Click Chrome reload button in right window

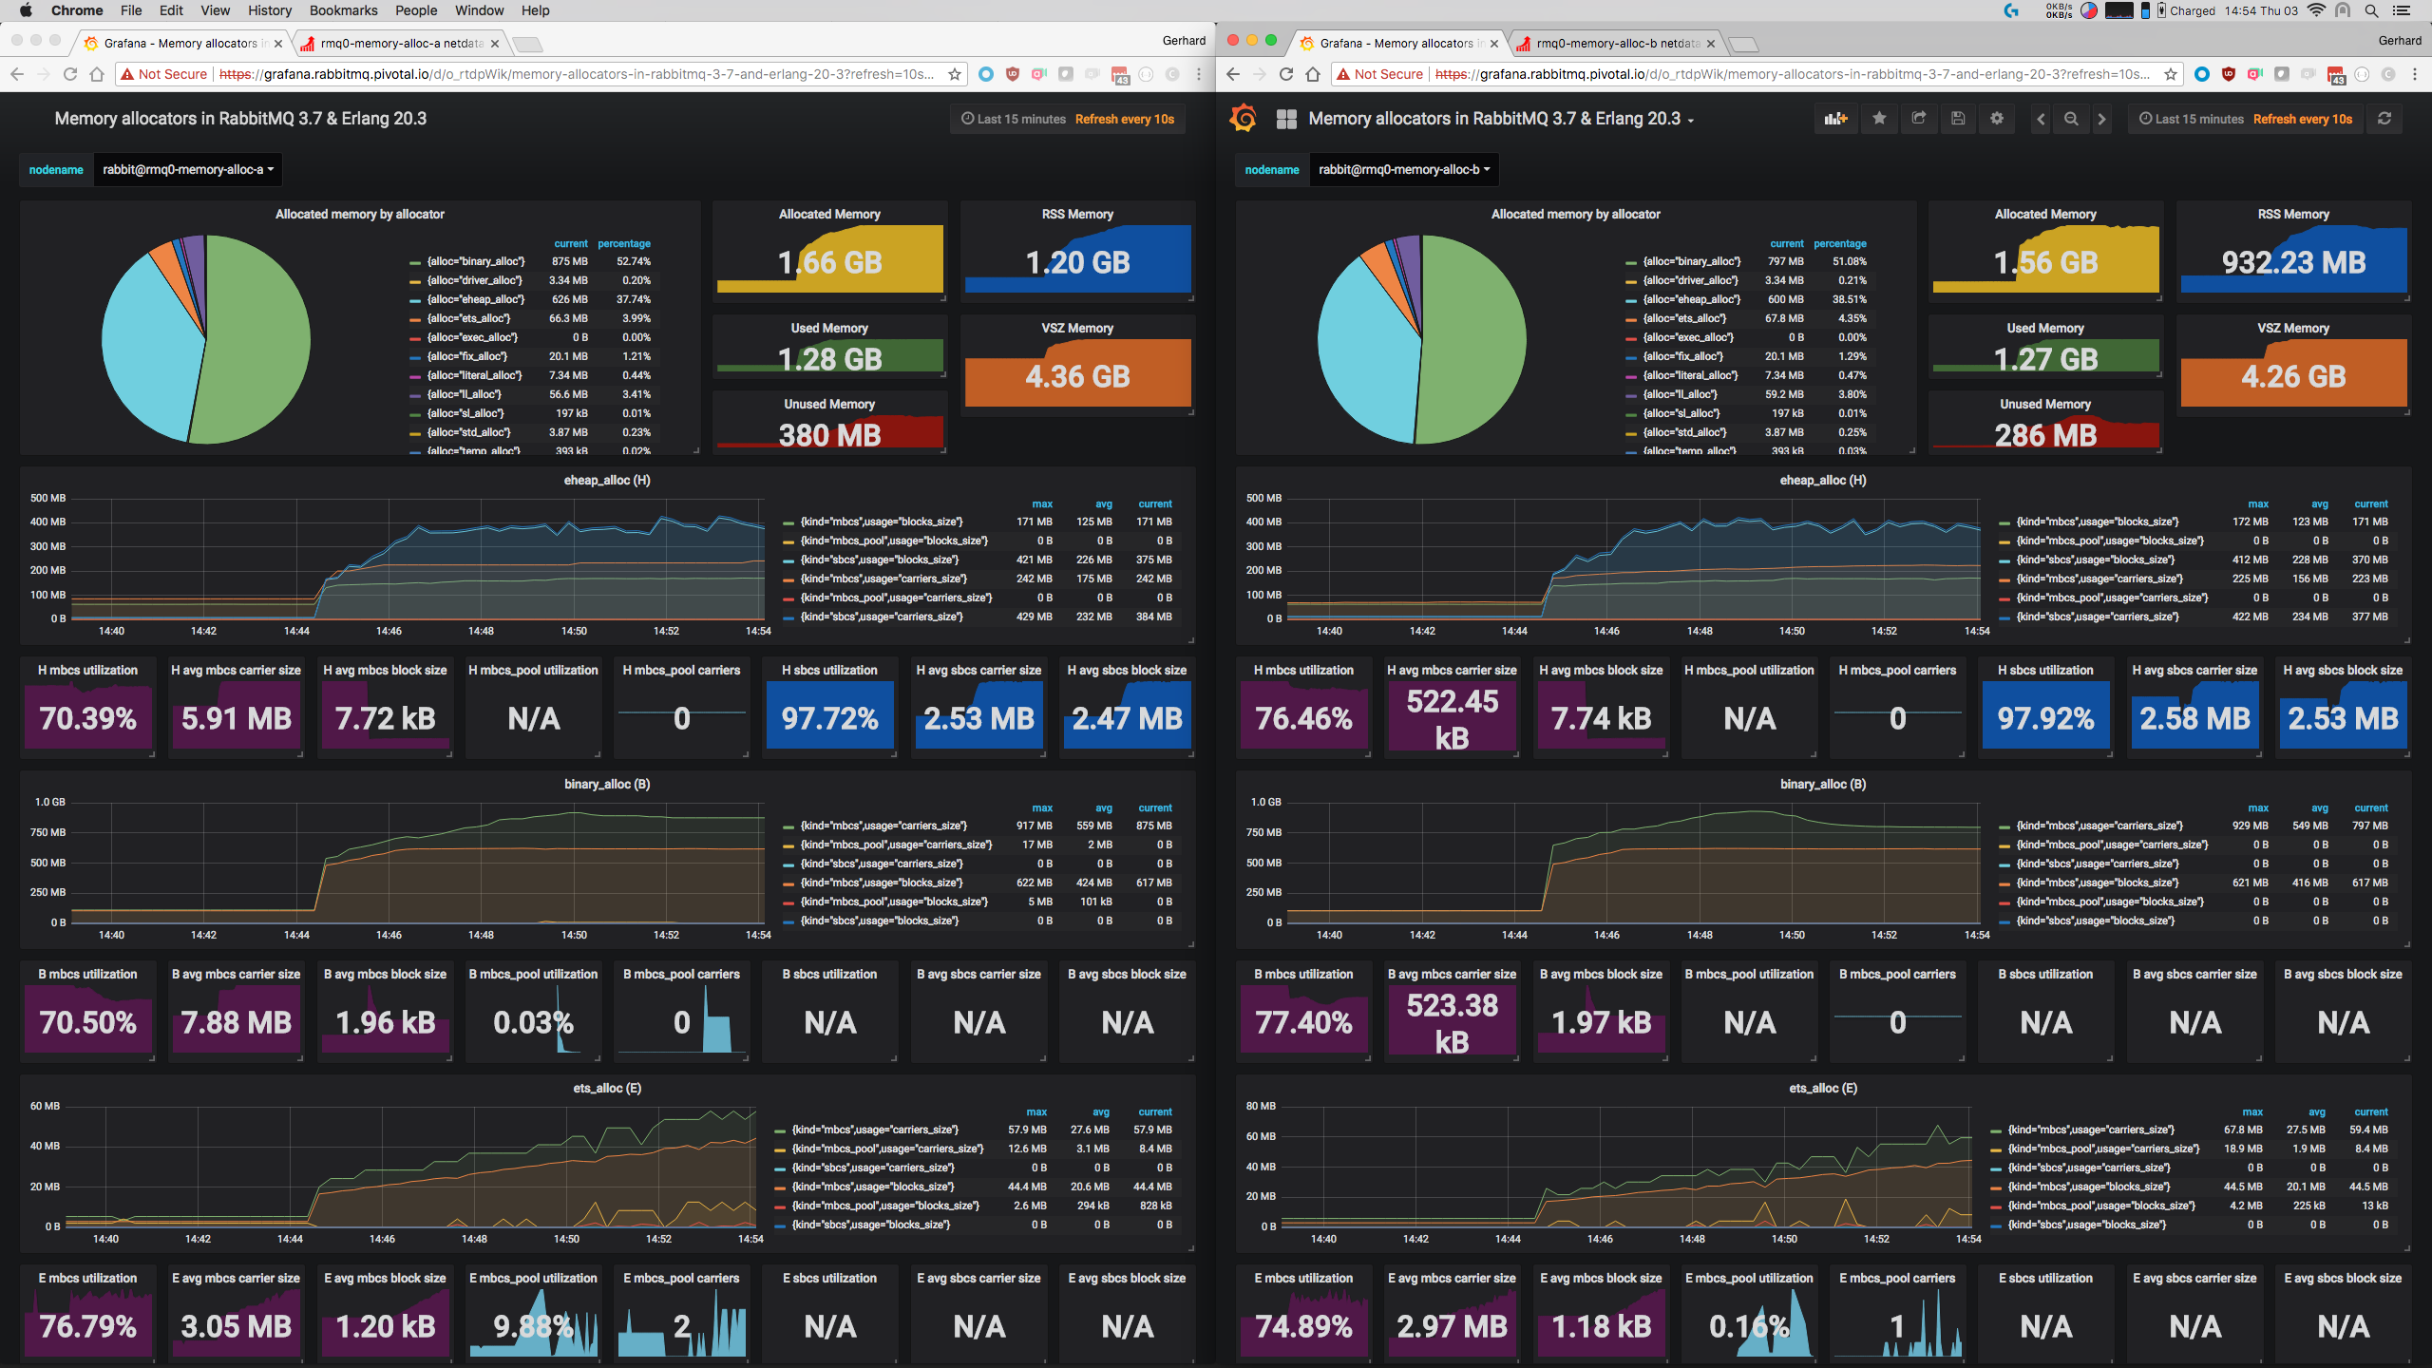[1286, 74]
